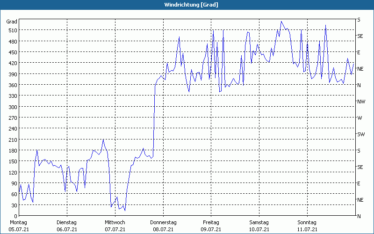Select the 120 y-axis value
Screen dimensions: 374x234
pos(13,173)
